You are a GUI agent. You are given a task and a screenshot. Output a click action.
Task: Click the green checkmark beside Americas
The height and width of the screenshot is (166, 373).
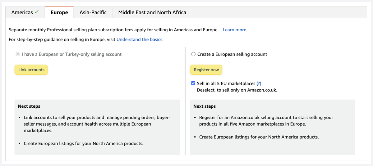[37, 12]
